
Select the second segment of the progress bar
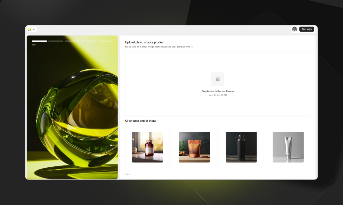coord(56,41)
